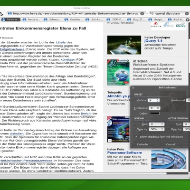Click the URL address field
Image resolution: width=190 pixels, height=190 pixels.
76,14
